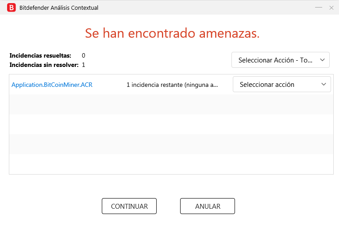Screen dimensions: 339x226
Task: Click the last empty white row of the threat list
Action: 171,164
